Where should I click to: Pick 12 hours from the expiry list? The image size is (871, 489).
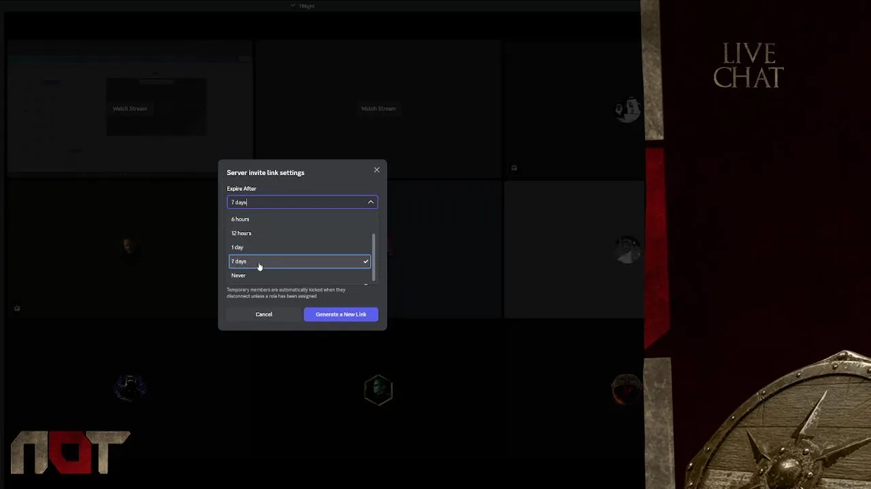click(x=299, y=234)
